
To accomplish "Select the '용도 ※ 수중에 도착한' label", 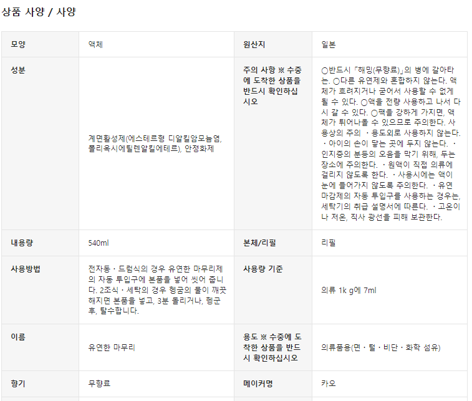I will pos(272,347).
